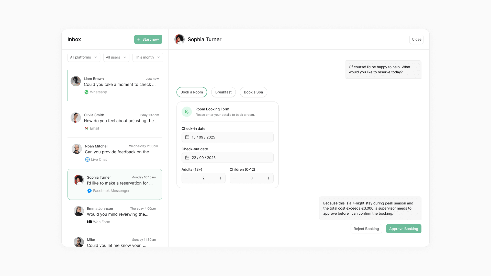Expand the All users filter
The width and height of the screenshot is (491, 276).
click(116, 57)
